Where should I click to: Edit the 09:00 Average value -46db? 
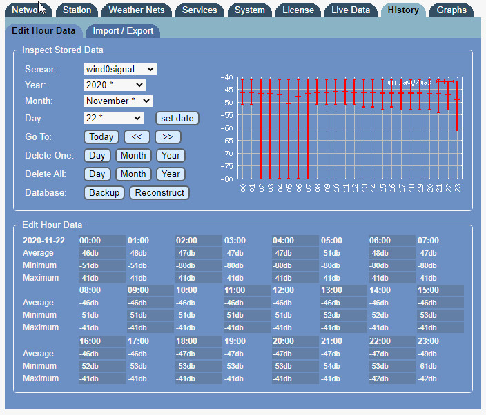pyautogui.click(x=150, y=303)
